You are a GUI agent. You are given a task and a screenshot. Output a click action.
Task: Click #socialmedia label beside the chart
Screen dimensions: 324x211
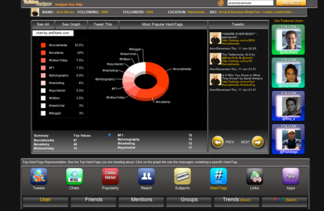(x=182, y=69)
